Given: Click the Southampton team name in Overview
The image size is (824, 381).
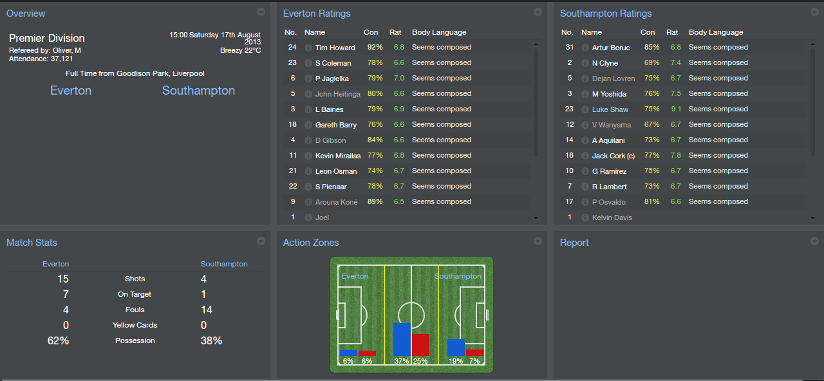Looking at the screenshot, I should point(198,91).
